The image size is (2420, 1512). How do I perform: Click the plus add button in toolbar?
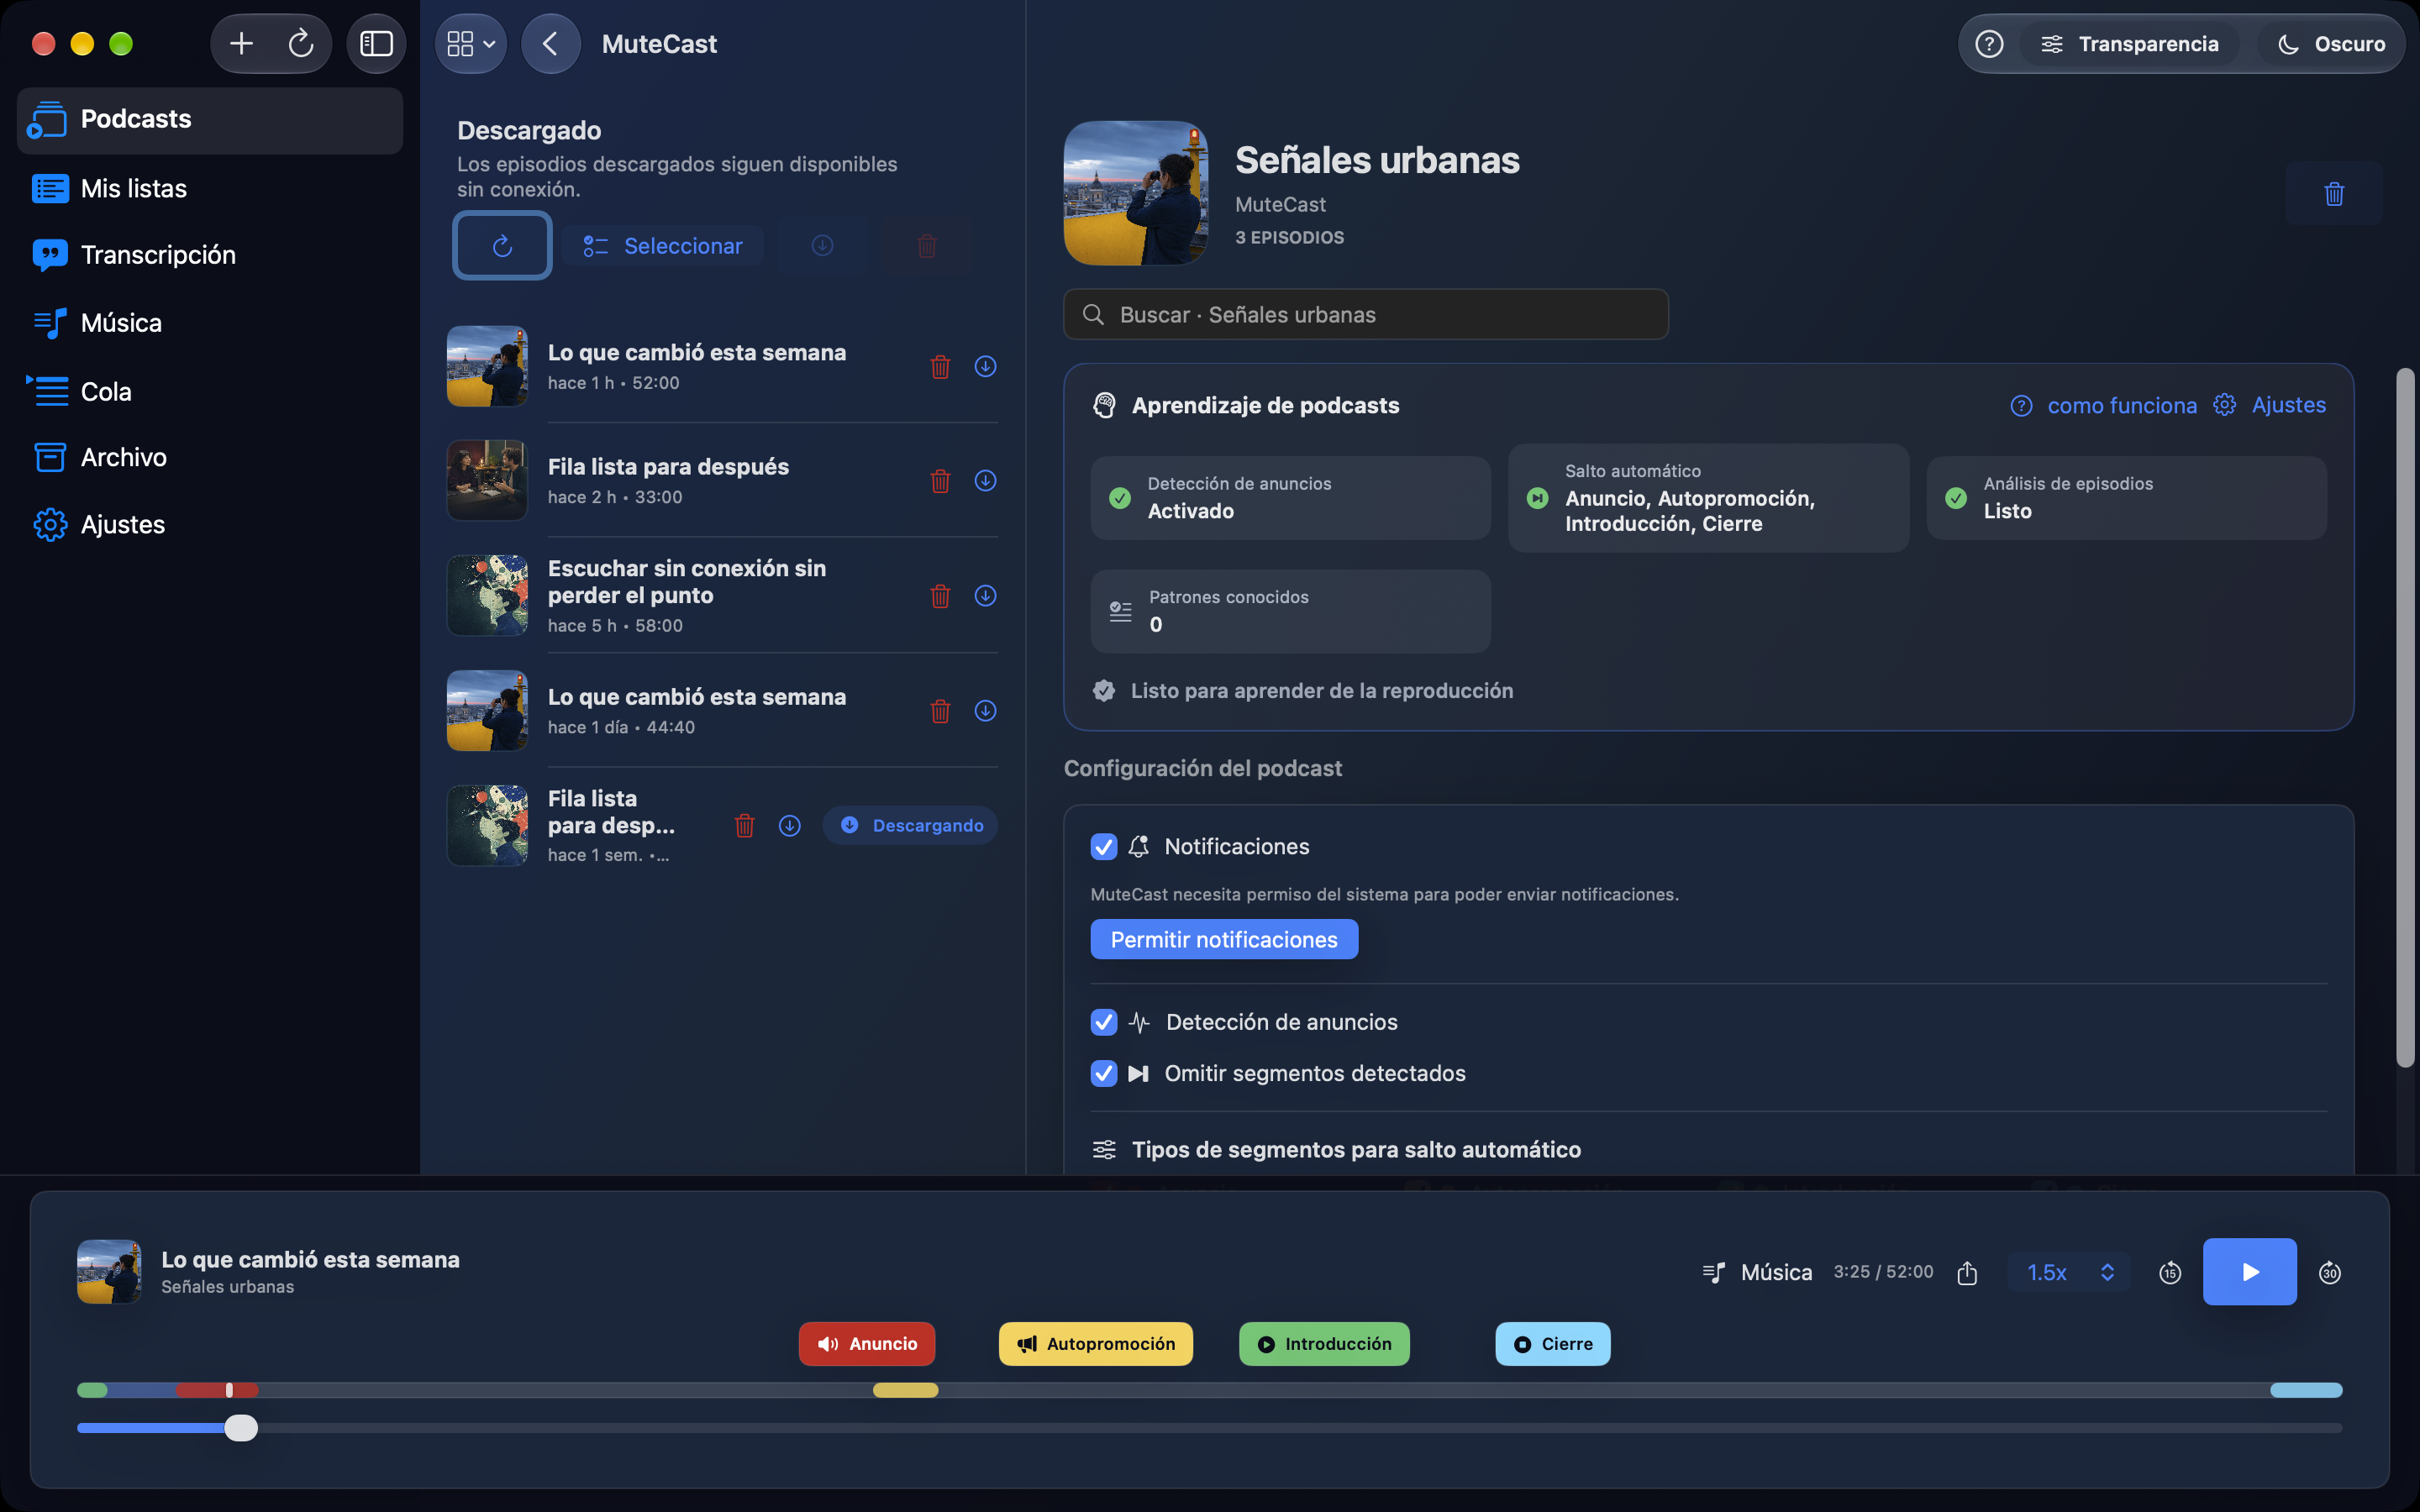(x=242, y=44)
